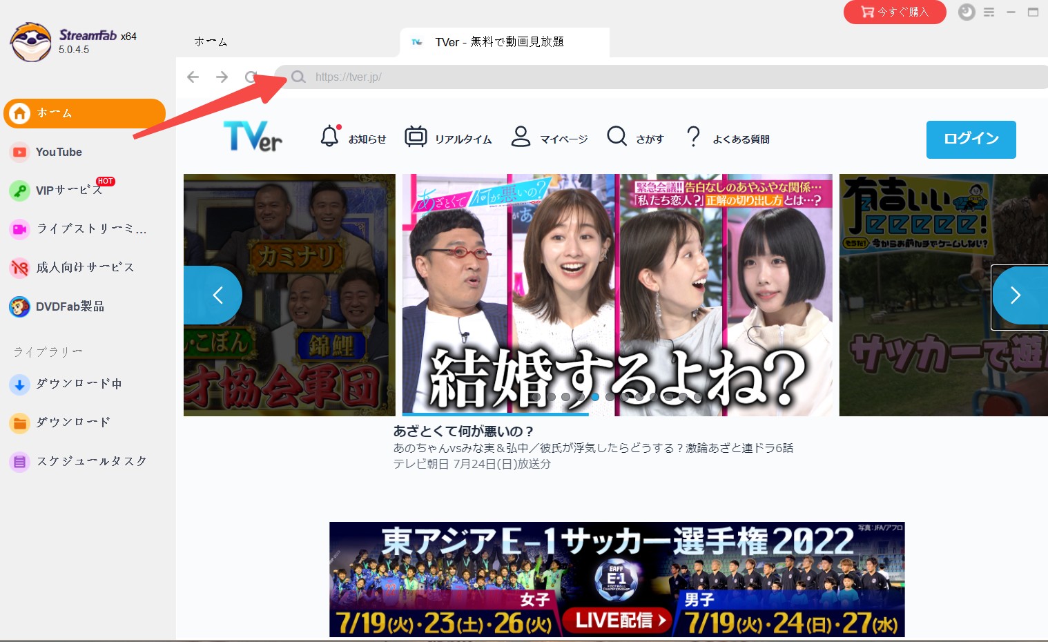
Task: Click the YouTube play icon
Action: click(x=19, y=152)
